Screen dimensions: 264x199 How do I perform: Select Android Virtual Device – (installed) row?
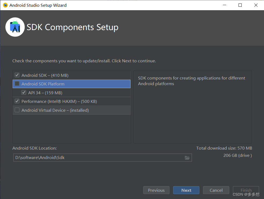pyautogui.click(x=71, y=110)
